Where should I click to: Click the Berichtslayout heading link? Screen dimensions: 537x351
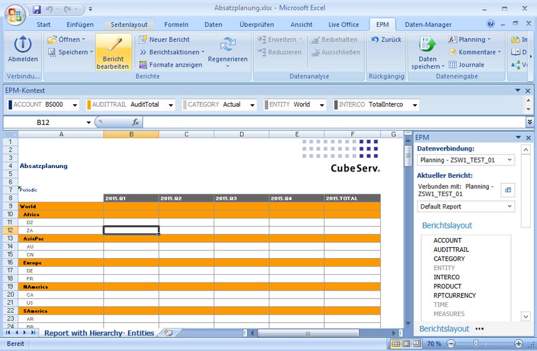click(x=447, y=225)
